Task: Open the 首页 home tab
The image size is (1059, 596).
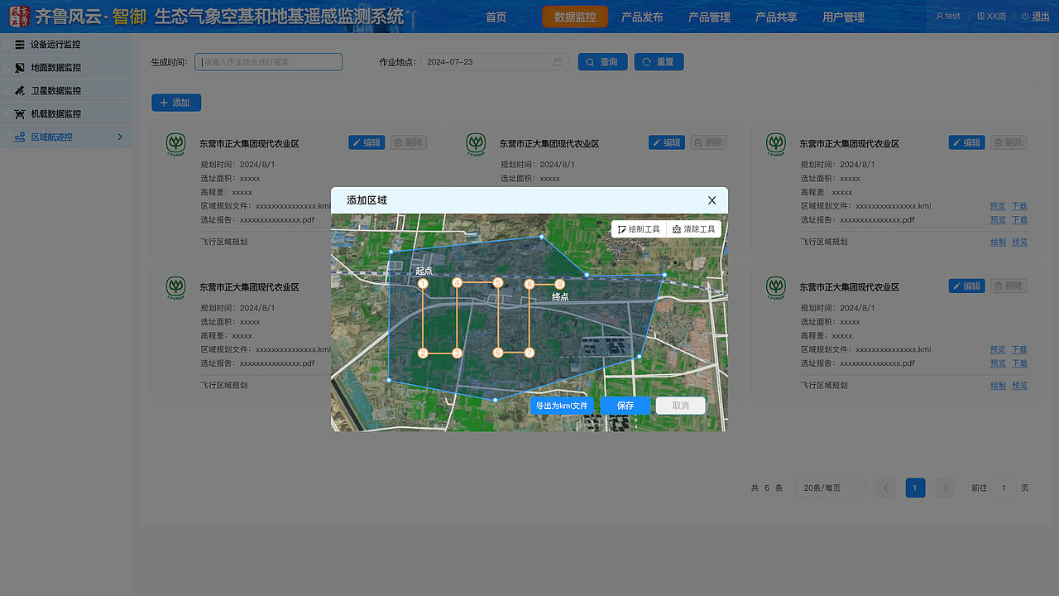Action: click(496, 17)
